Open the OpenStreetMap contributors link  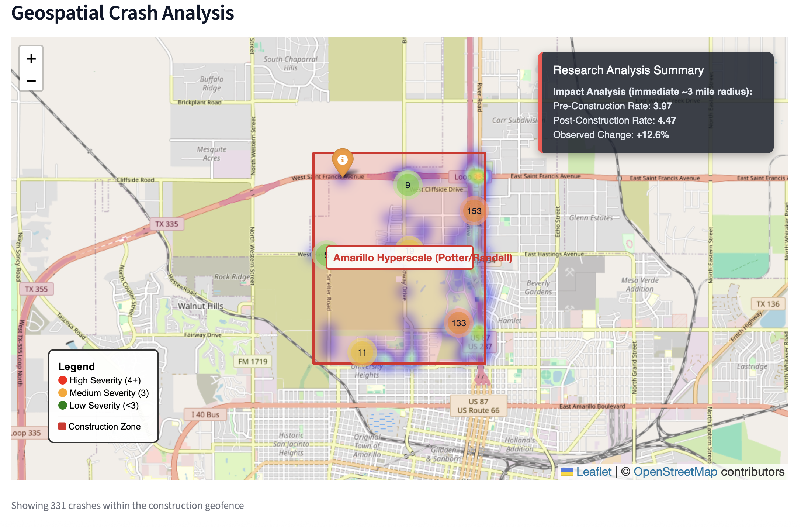coord(675,472)
